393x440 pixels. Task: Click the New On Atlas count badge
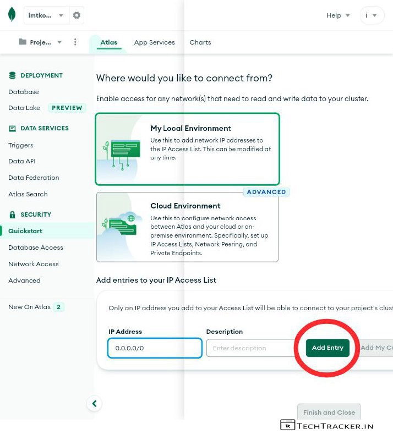pyautogui.click(x=58, y=307)
